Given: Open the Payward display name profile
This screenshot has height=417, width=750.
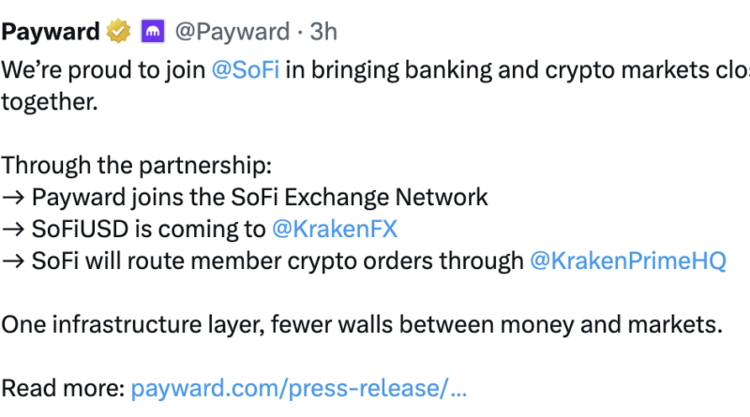Looking at the screenshot, I should pos(51,32).
